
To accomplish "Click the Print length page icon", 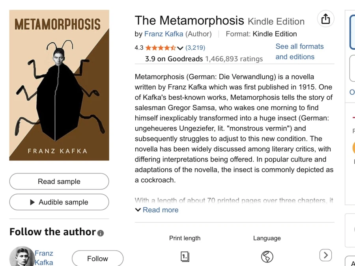I will [185, 257].
